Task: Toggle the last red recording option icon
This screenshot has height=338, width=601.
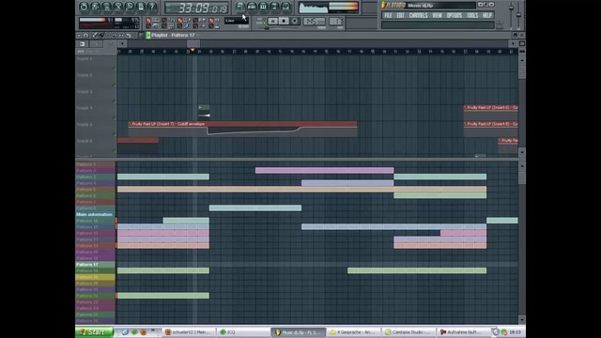Action: (211, 20)
